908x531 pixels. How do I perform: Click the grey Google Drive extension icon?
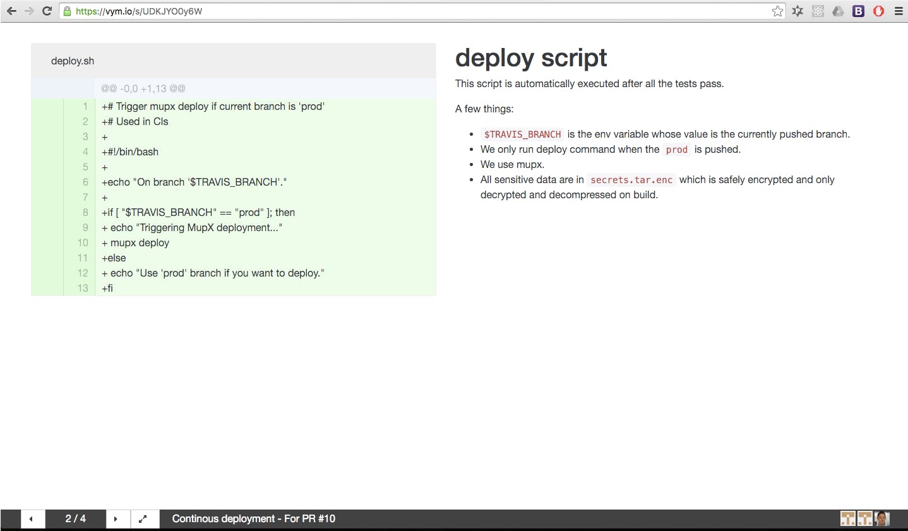(838, 11)
